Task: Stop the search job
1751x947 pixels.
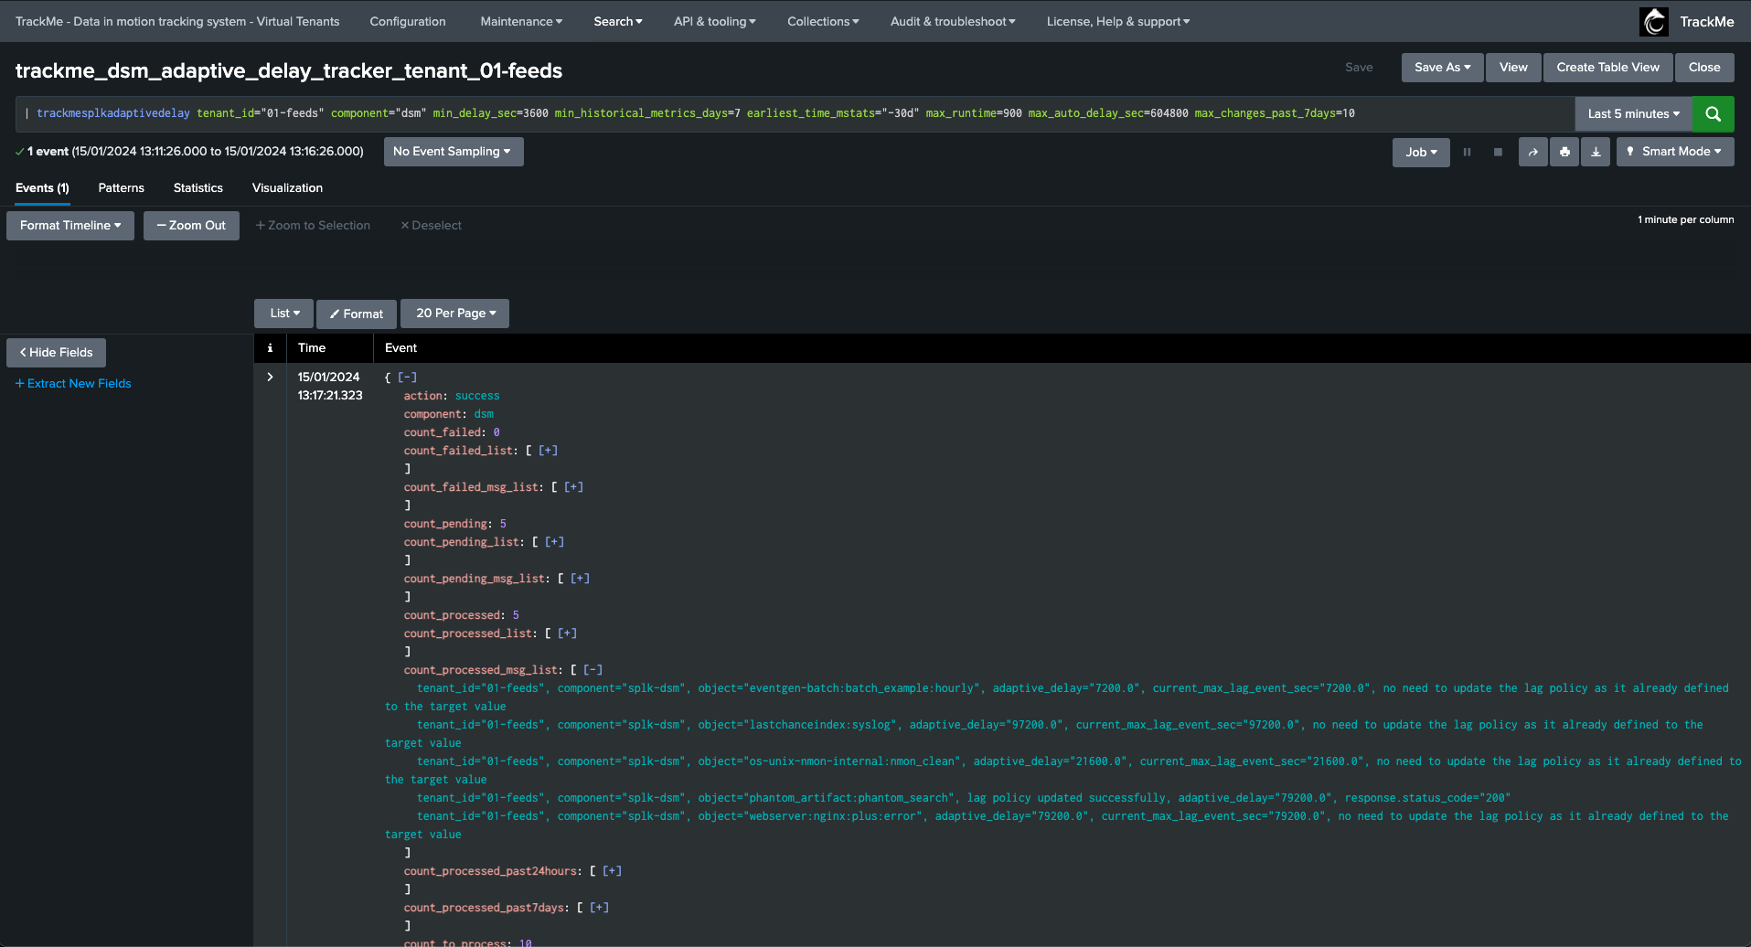Action: [1498, 152]
